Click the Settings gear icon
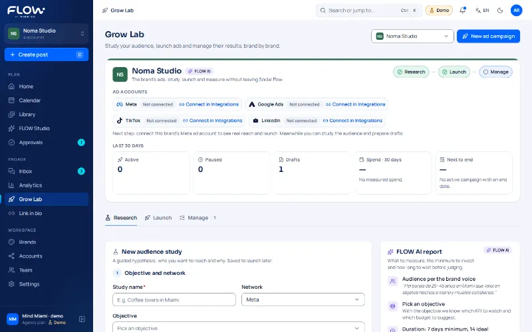Viewport: 532px width, 332px height. pos(11,284)
